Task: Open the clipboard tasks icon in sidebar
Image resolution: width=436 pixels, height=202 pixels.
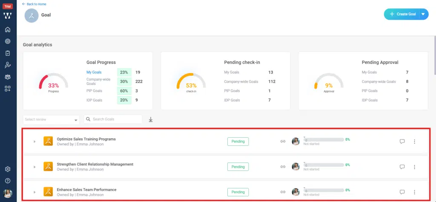Action: point(8,53)
